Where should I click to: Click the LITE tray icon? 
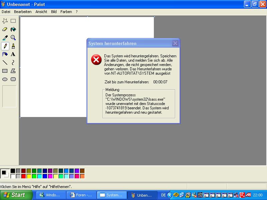click(x=200, y=195)
